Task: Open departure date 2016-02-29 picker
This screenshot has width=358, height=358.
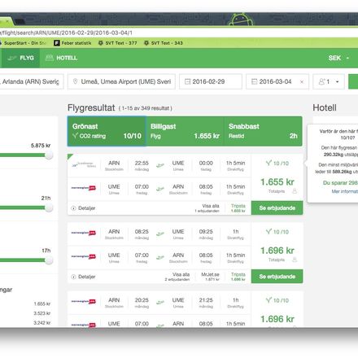Action: [x=211, y=81]
